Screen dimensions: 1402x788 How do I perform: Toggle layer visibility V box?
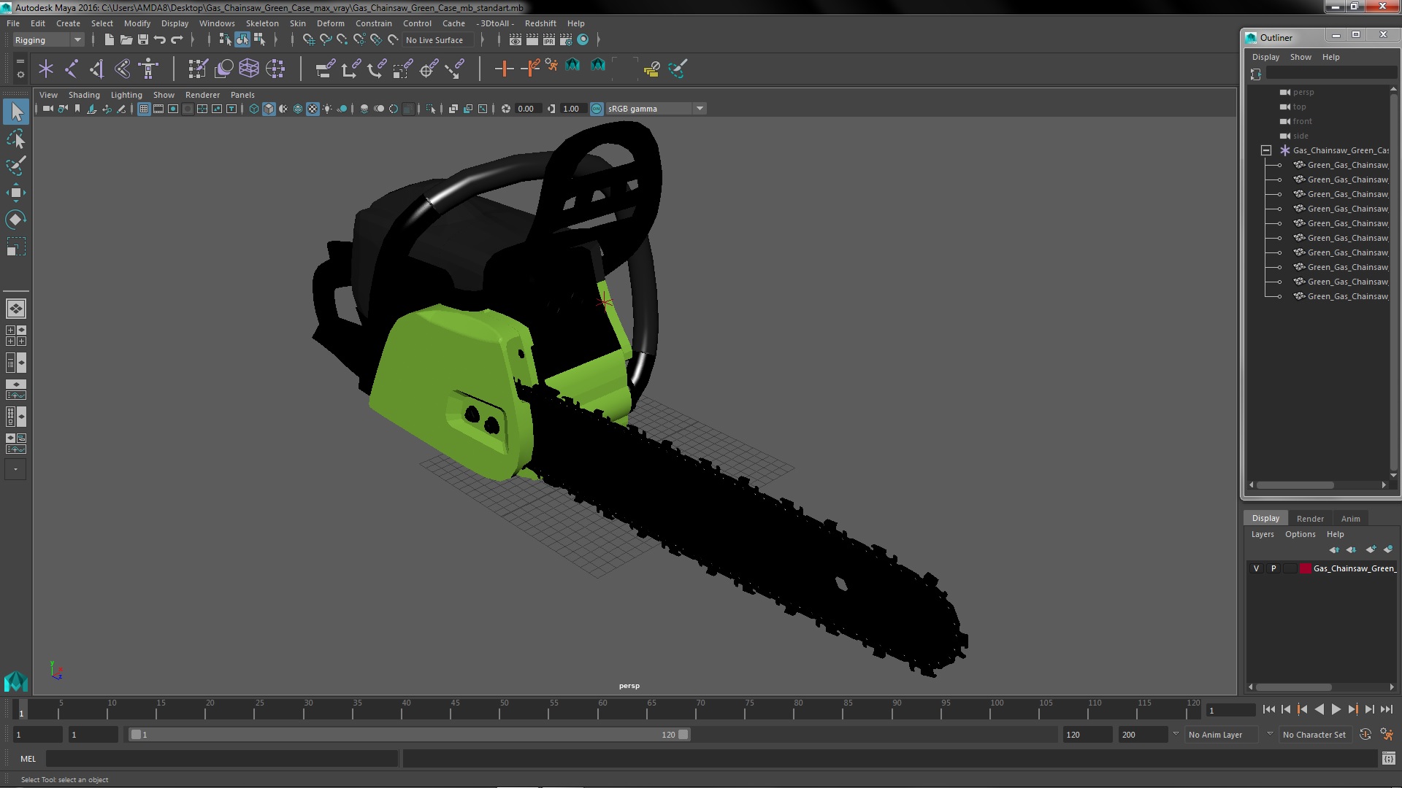coord(1256,568)
